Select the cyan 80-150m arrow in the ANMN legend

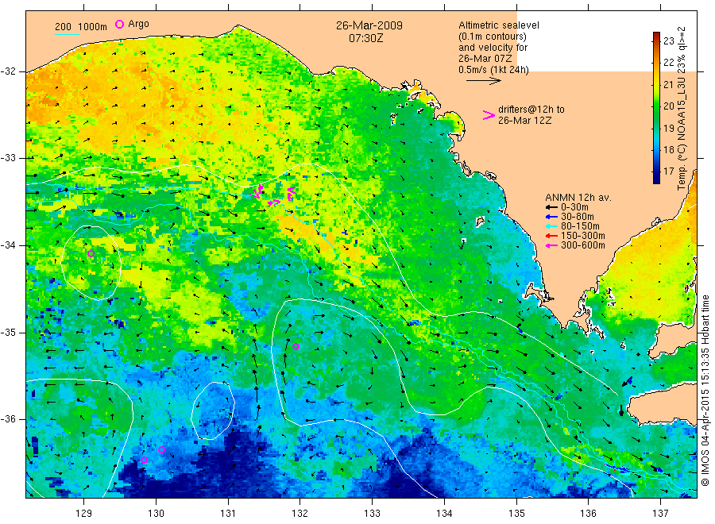click(551, 226)
